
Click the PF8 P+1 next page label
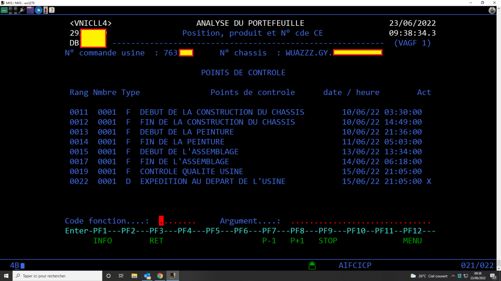point(297,241)
